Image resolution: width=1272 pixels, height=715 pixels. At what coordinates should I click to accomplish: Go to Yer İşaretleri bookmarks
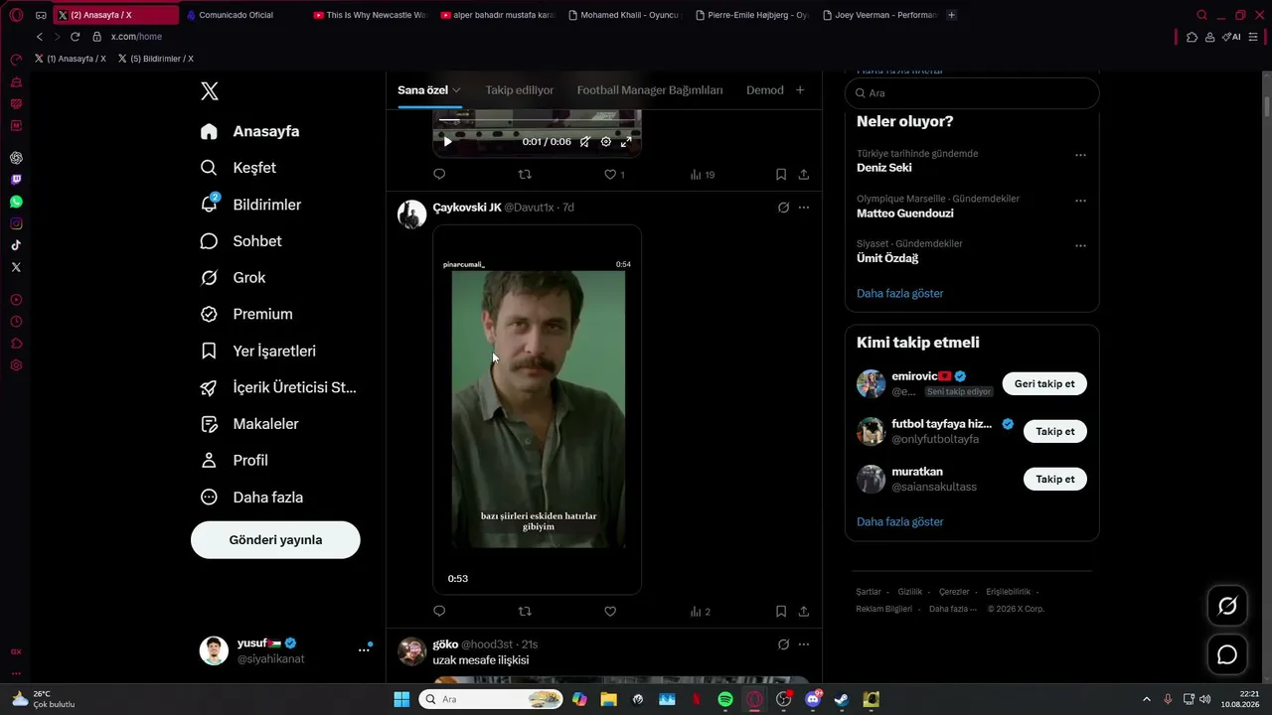pyautogui.click(x=257, y=352)
